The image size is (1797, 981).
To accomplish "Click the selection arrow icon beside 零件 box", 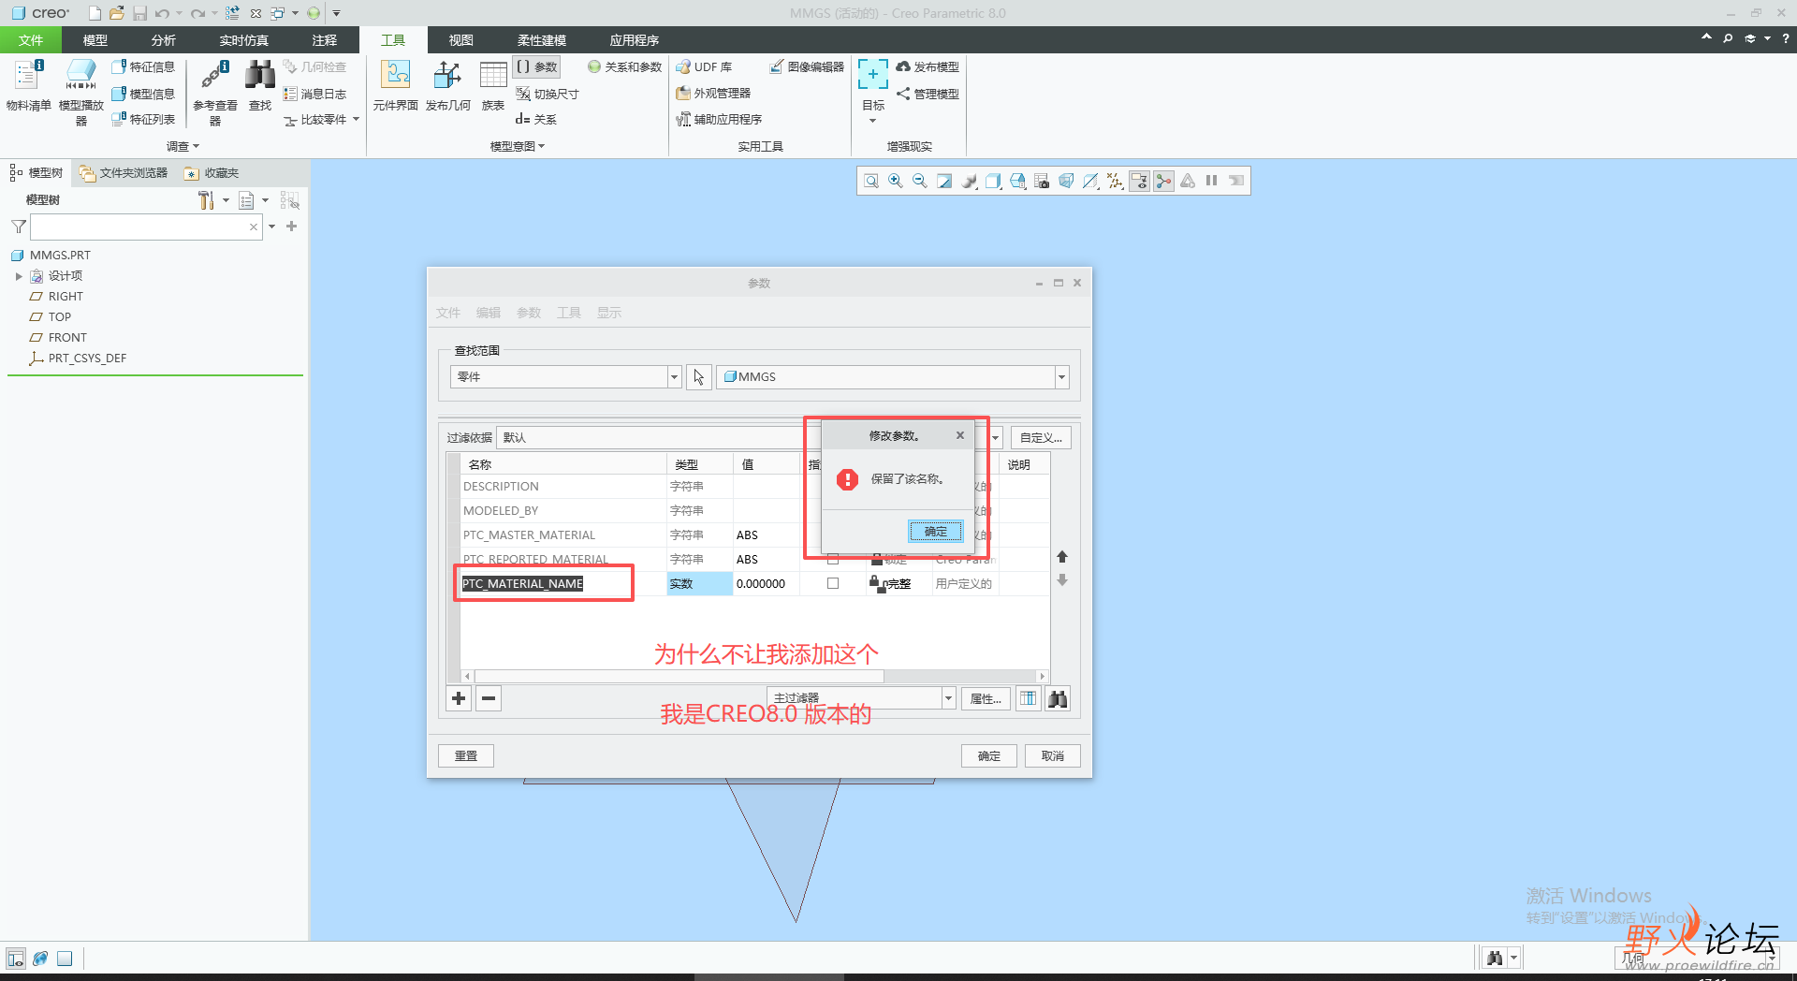I will point(699,377).
